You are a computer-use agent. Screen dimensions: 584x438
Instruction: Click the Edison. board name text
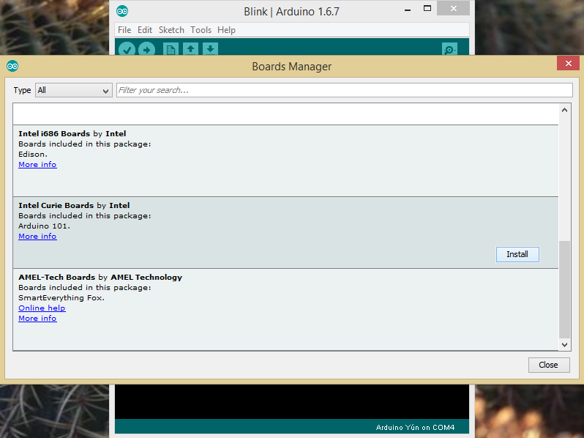point(33,154)
